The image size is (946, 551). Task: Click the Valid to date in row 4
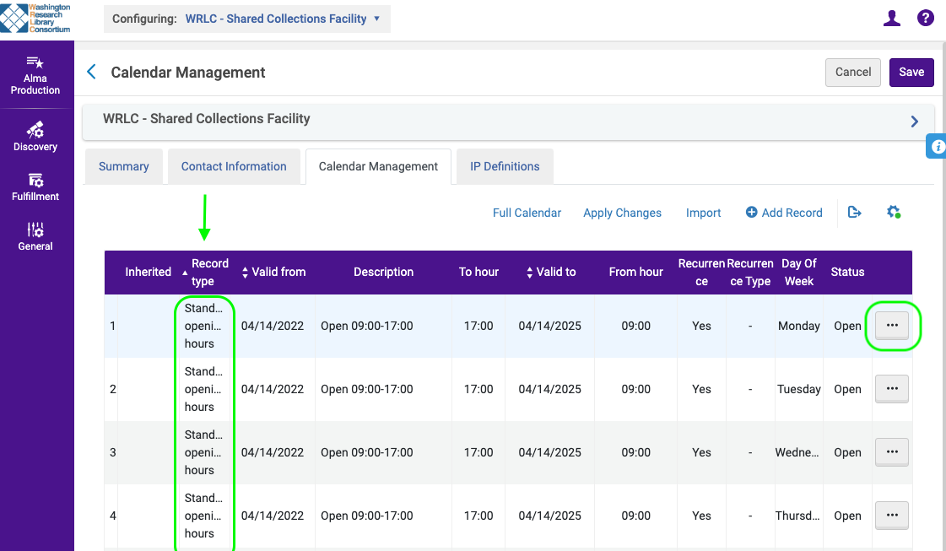coord(549,516)
